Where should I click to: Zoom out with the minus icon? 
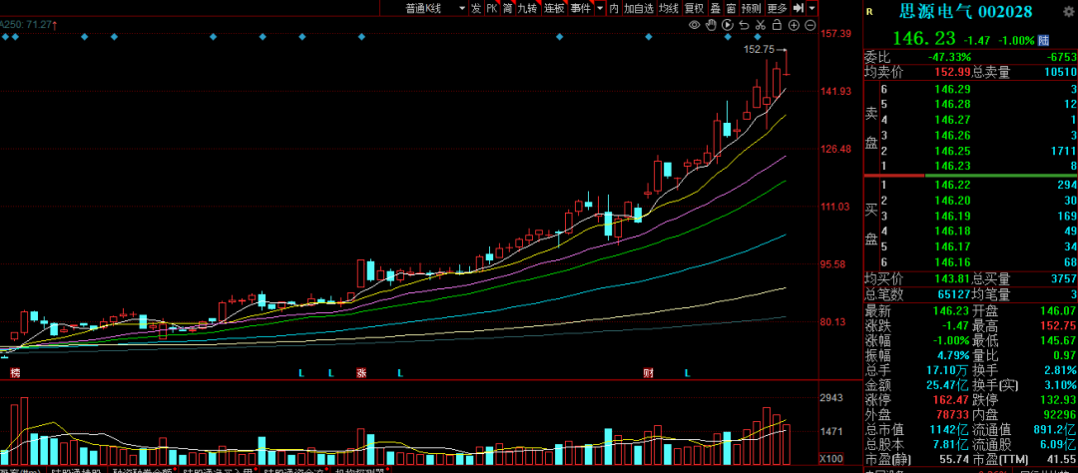click(808, 25)
